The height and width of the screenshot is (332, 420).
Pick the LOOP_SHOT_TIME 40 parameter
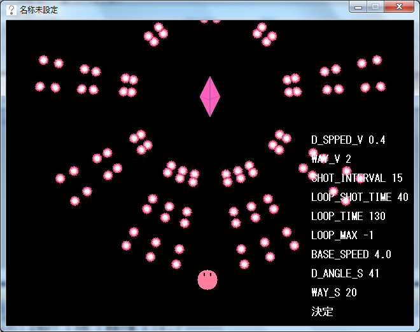click(x=360, y=197)
